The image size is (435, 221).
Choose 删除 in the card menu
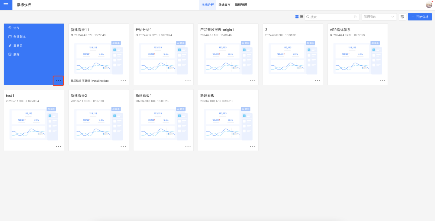click(x=16, y=54)
